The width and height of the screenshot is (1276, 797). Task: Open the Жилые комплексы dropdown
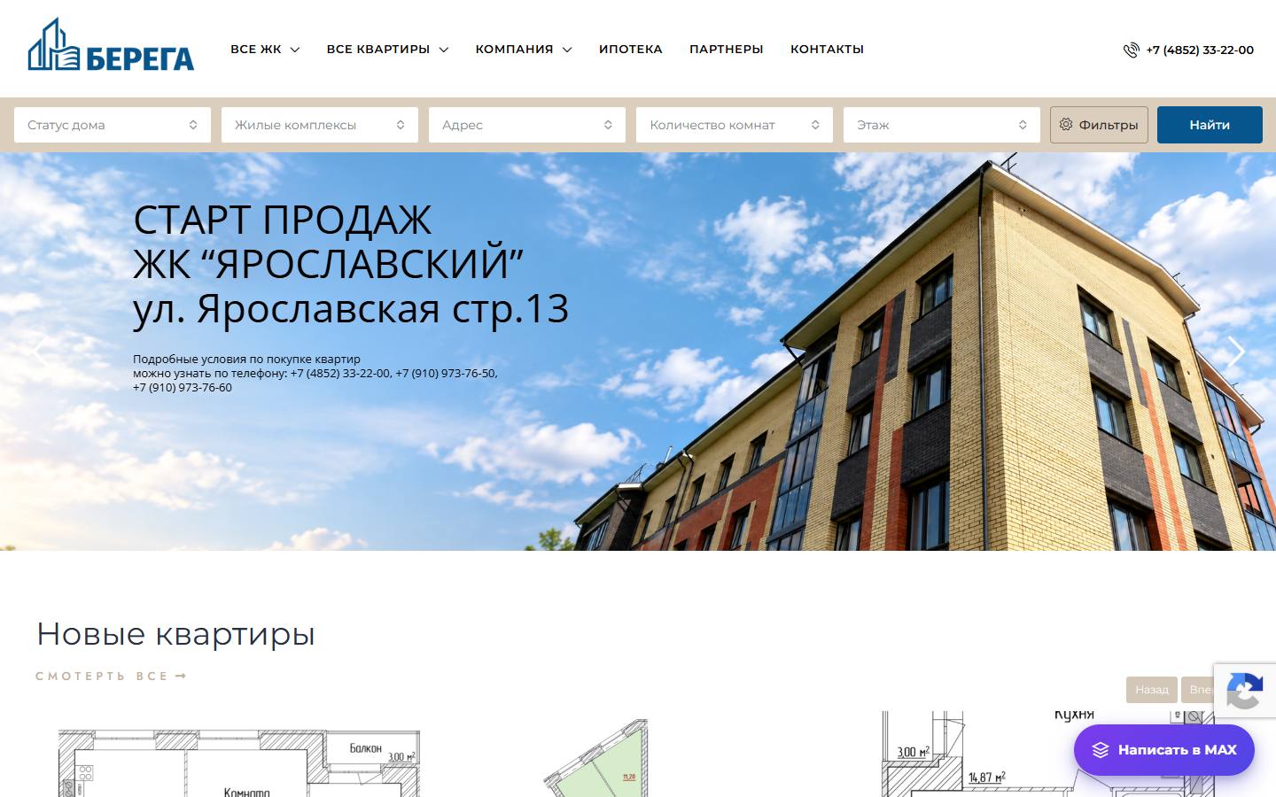pyautogui.click(x=320, y=125)
